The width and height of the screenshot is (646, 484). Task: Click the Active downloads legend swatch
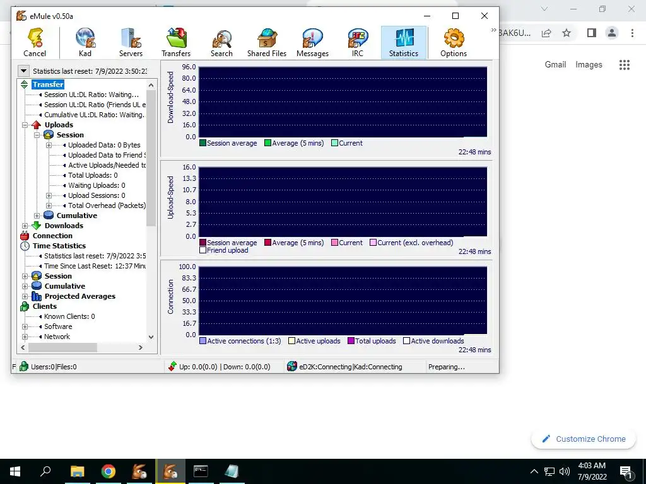point(407,341)
